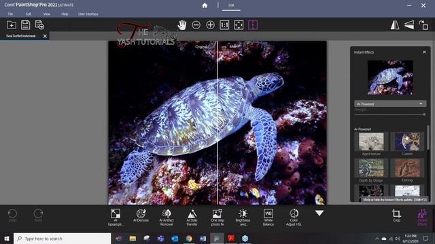Close the SeaTurtleUnderwater document tab
Viewport: 435px width, 244px height.
pyautogui.click(x=45, y=36)
